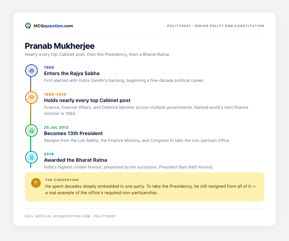The image size is (289, 241).
Task: Select the Awarded the Bharat Ratna heading
Action: (75, 160)
